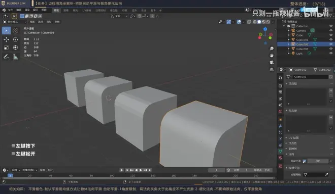Add a new workspace tab with plus
Viewport: 335px width, 194px height.
point(160,10)
